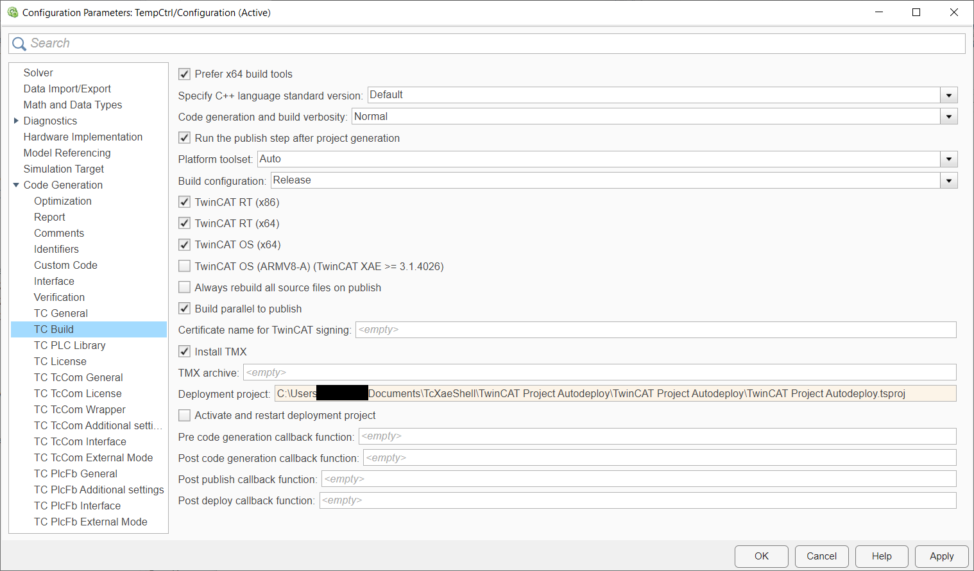This screenshot has width=974, height=571.
Task: Open TC TcCom Additional settings pane
Action: click(98, 425)
